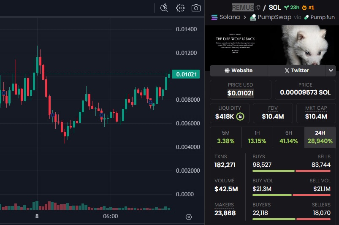
Task: Click the 22,118 buyers value
Action: click(260, 213)
